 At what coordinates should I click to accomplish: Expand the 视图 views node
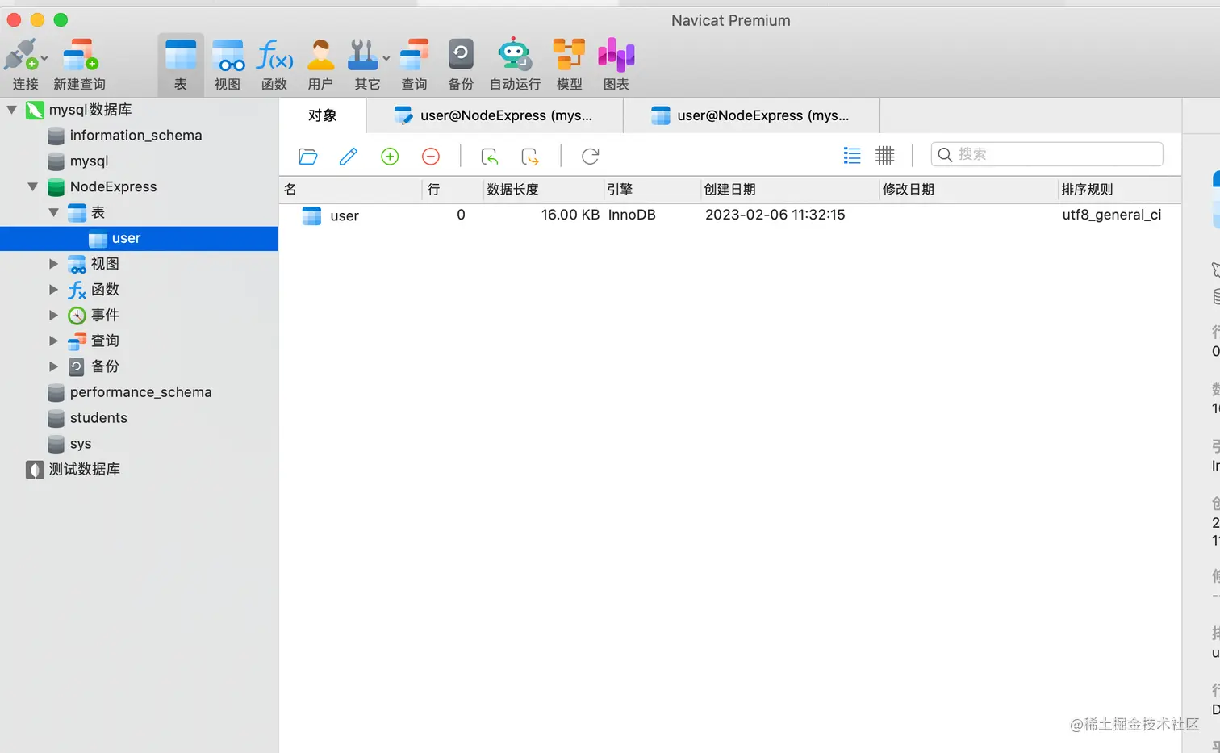click(54, 264)
